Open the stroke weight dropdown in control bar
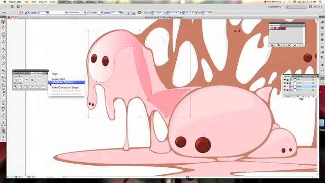 tap(47, 13)
